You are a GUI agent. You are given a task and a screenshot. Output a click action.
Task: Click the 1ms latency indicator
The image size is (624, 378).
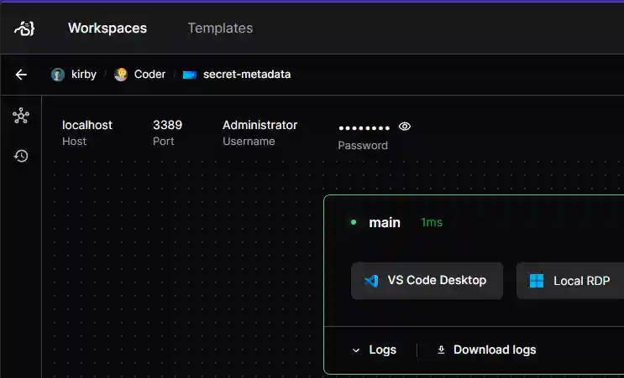pos(432,222)
